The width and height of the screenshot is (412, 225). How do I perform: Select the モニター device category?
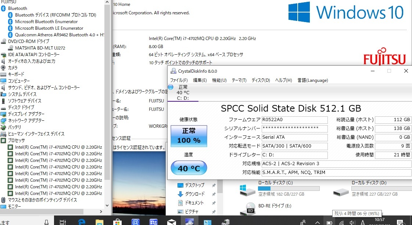tap(14, 206)
